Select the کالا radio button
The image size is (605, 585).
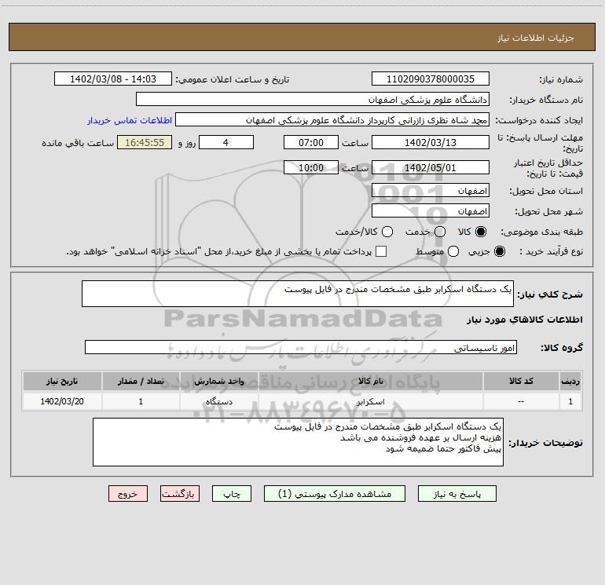[x=481, y=232]
